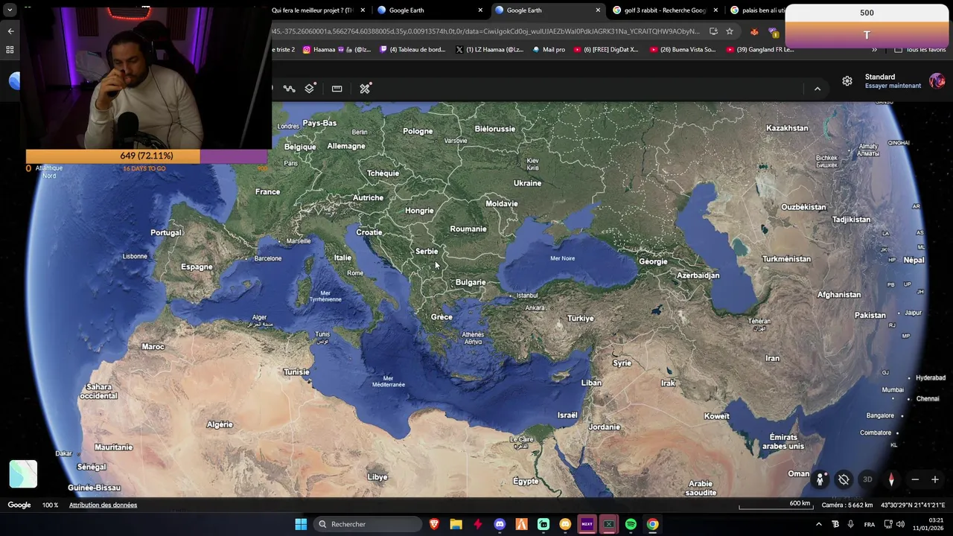Open the tab search dropdown arrow
This screenshot has height=536, width=953.
pyautogui.click(x=10, y=10)
